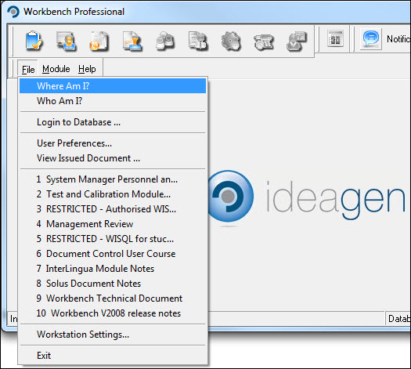Choose View Issued Document ... entry
Viewport: 411px width, 369px height.
coord(113,158)
